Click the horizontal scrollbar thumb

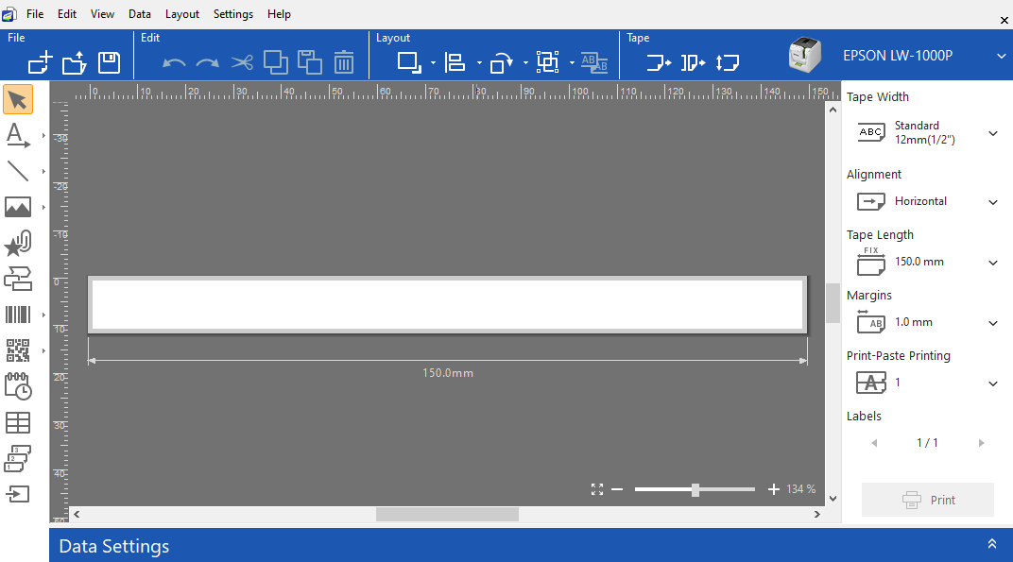pos(447,514)
